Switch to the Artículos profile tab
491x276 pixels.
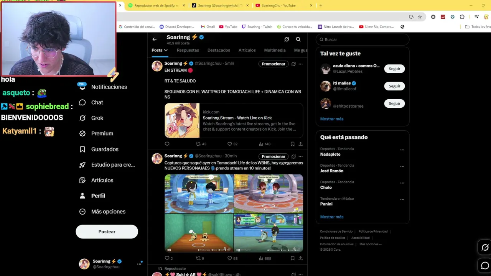point(247,50)
